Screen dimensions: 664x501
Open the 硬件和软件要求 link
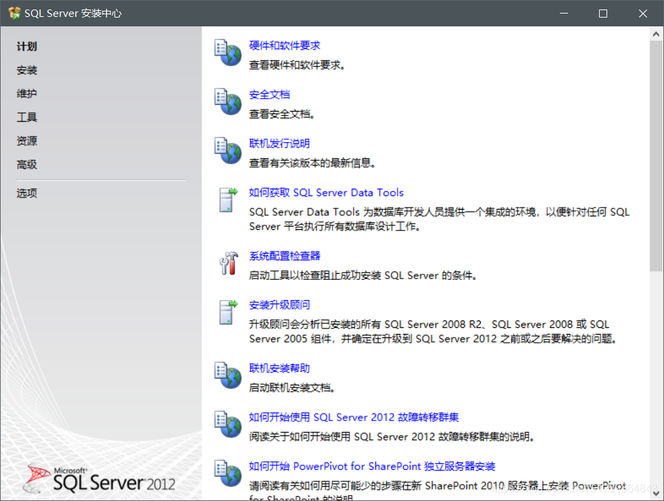click(x=285, y=46)
